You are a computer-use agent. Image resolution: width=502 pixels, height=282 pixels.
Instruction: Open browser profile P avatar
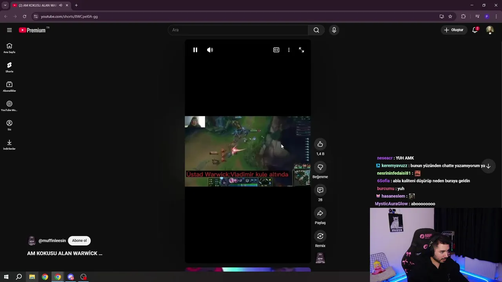click(487, 16)
